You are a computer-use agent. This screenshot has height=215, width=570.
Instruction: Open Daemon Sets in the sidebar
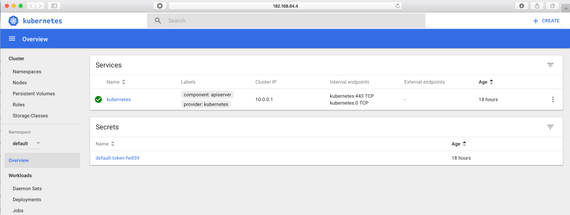tap(27, 189)
